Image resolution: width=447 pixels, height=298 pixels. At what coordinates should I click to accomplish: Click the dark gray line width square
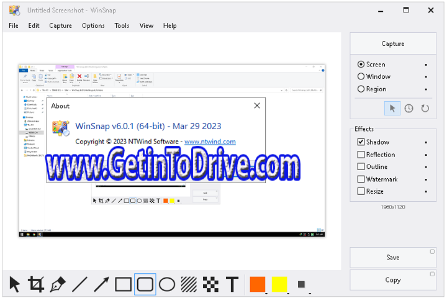[x=301, y=284]
